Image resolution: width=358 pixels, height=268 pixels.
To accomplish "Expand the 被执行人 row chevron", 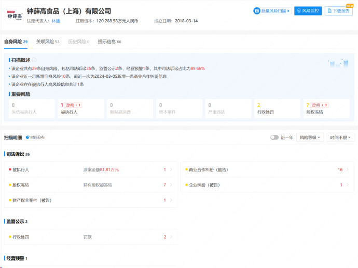I will coord(171,170).
